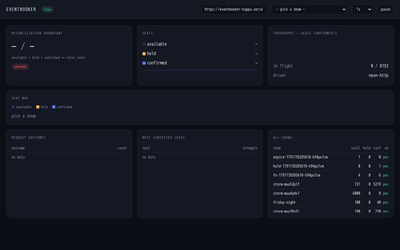Select show storm-muu4ydx1
Viewport: 400px width, 250px height.
[331, 193]
